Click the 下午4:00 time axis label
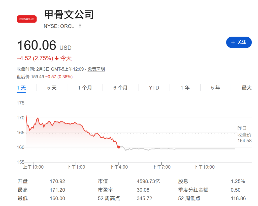This screenshot has width=258, height=206. click(x=119, y=167)
